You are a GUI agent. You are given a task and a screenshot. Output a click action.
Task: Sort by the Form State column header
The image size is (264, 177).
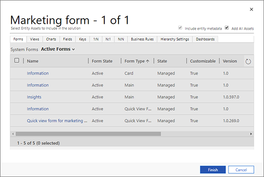tap(102, 61)
